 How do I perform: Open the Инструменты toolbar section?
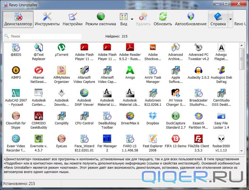click(47, 19)
